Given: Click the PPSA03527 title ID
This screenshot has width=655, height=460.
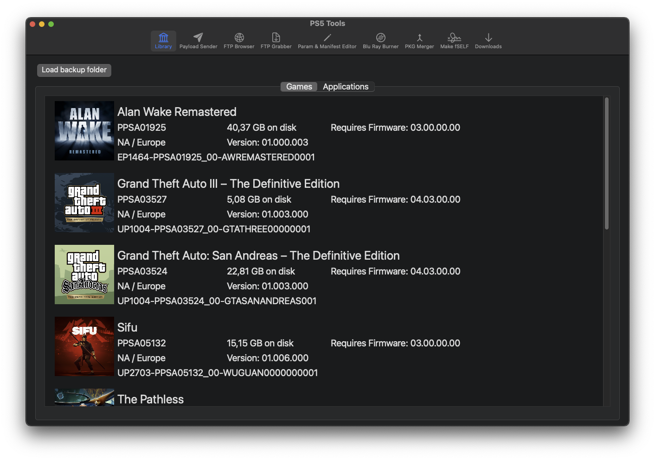Looking at the screenshot, I should pyautogui.click(x=142, y=199).
